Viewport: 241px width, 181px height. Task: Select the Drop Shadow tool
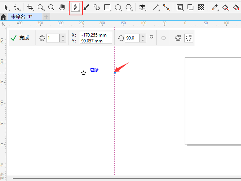coord(190,7)
